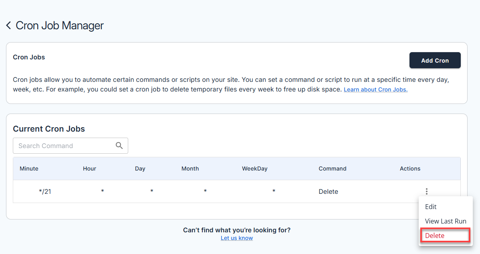Select the Day column header

point(140,169)
